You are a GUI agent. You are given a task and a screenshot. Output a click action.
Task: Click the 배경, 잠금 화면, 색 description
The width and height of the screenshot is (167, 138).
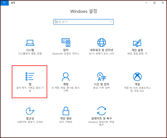137,54
